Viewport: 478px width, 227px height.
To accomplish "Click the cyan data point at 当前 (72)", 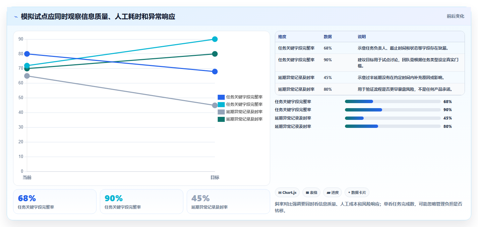I will pos(27,66).
